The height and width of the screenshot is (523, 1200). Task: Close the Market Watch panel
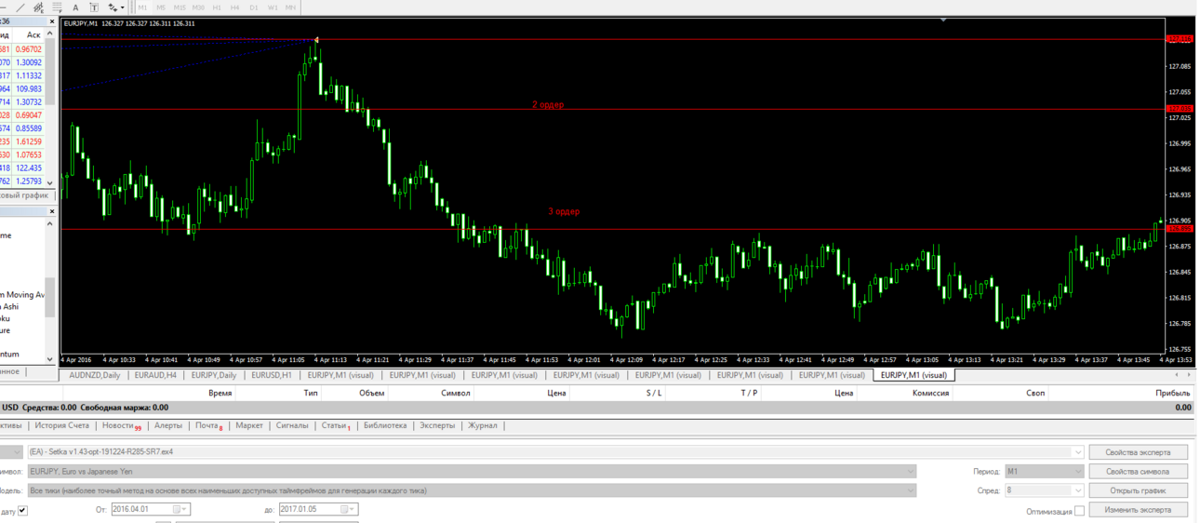pos(51,21)
